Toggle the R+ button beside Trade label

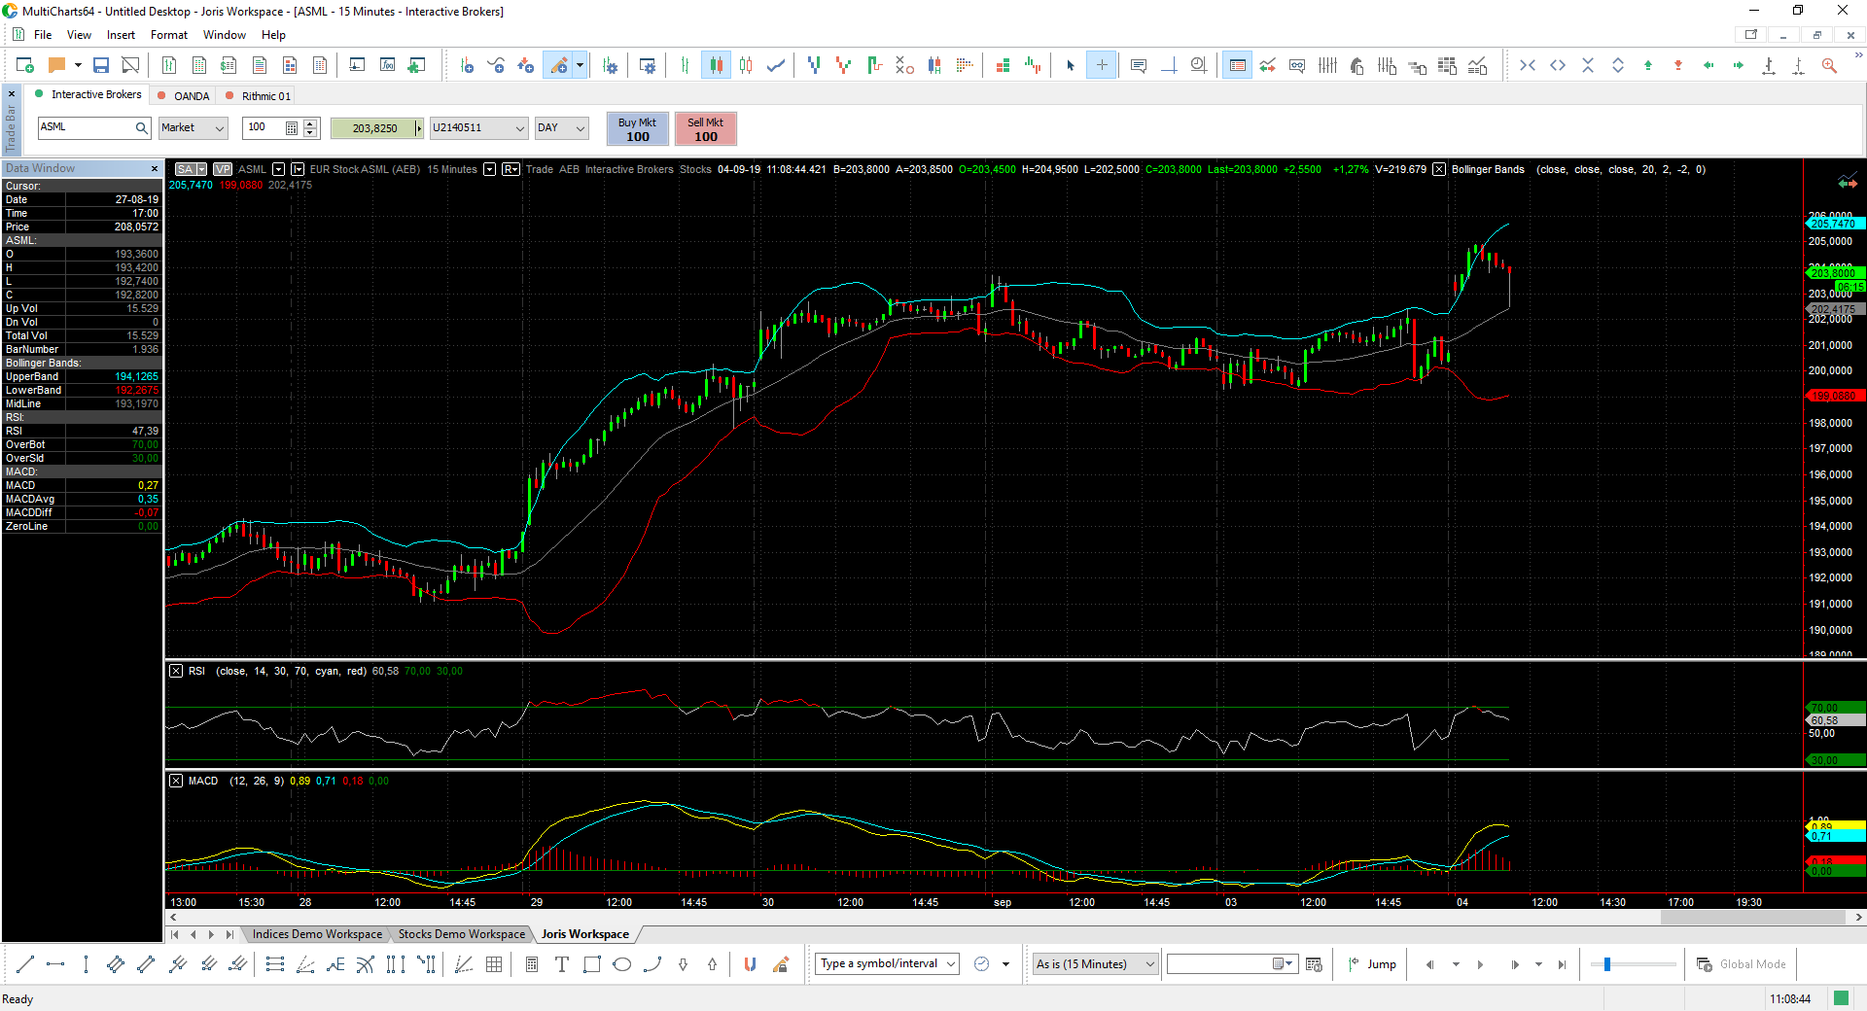(x=511, y=169)
